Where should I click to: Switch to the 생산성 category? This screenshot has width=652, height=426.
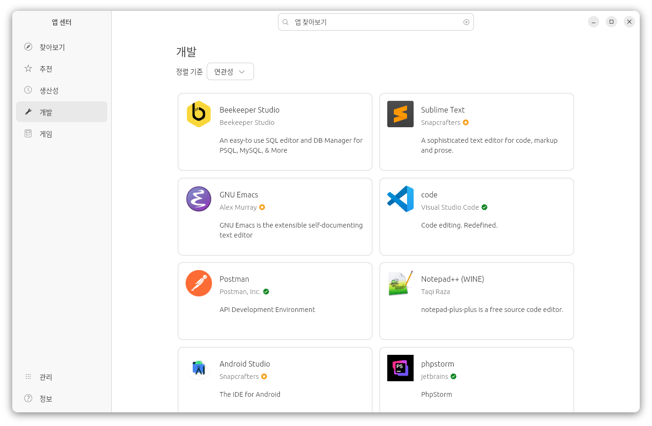(62, 90)
